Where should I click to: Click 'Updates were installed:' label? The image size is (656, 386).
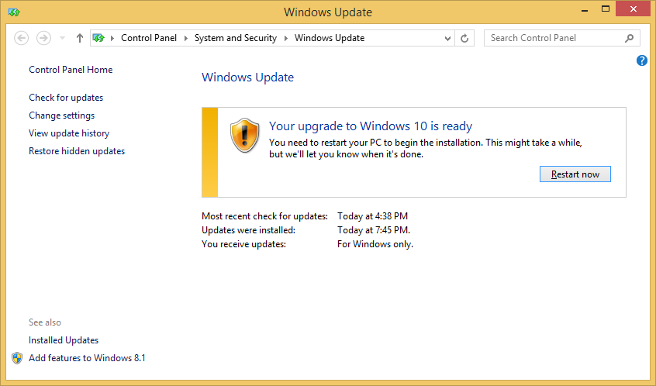248,230
